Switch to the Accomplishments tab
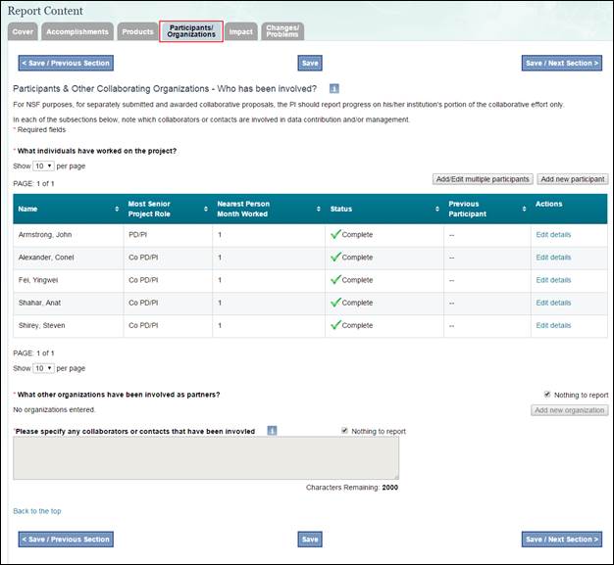Screen dimensions: 614x565 coord(77,31)
